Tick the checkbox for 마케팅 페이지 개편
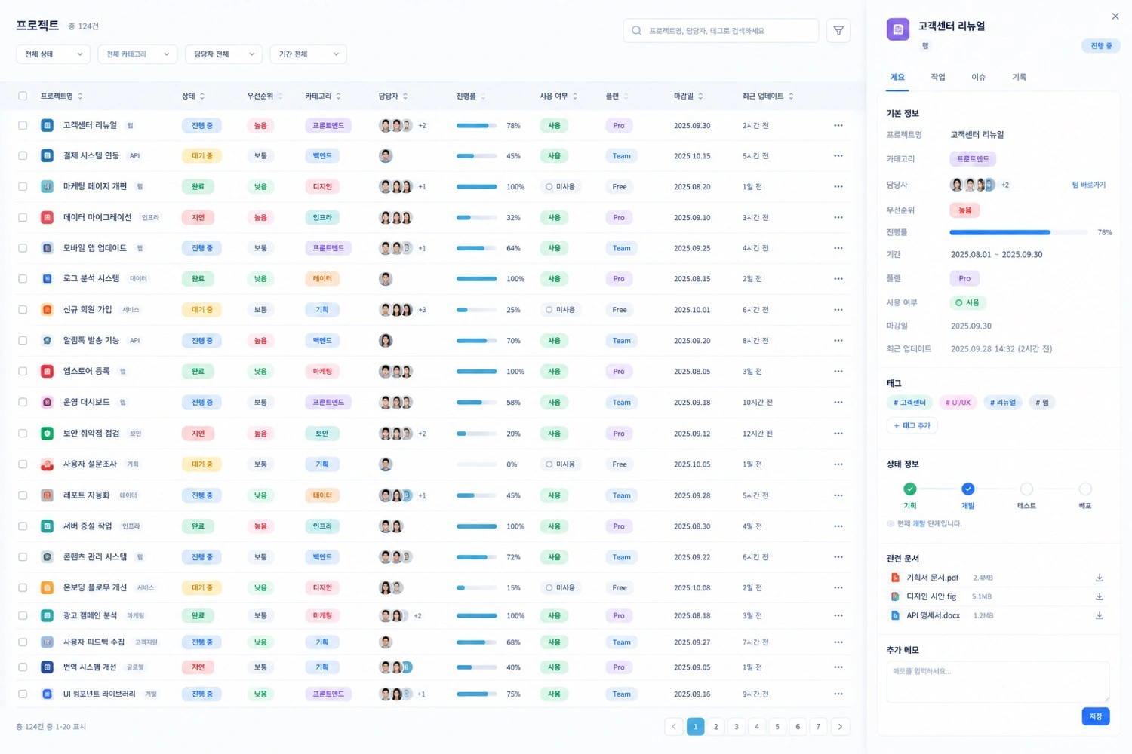 coord(23,186)
